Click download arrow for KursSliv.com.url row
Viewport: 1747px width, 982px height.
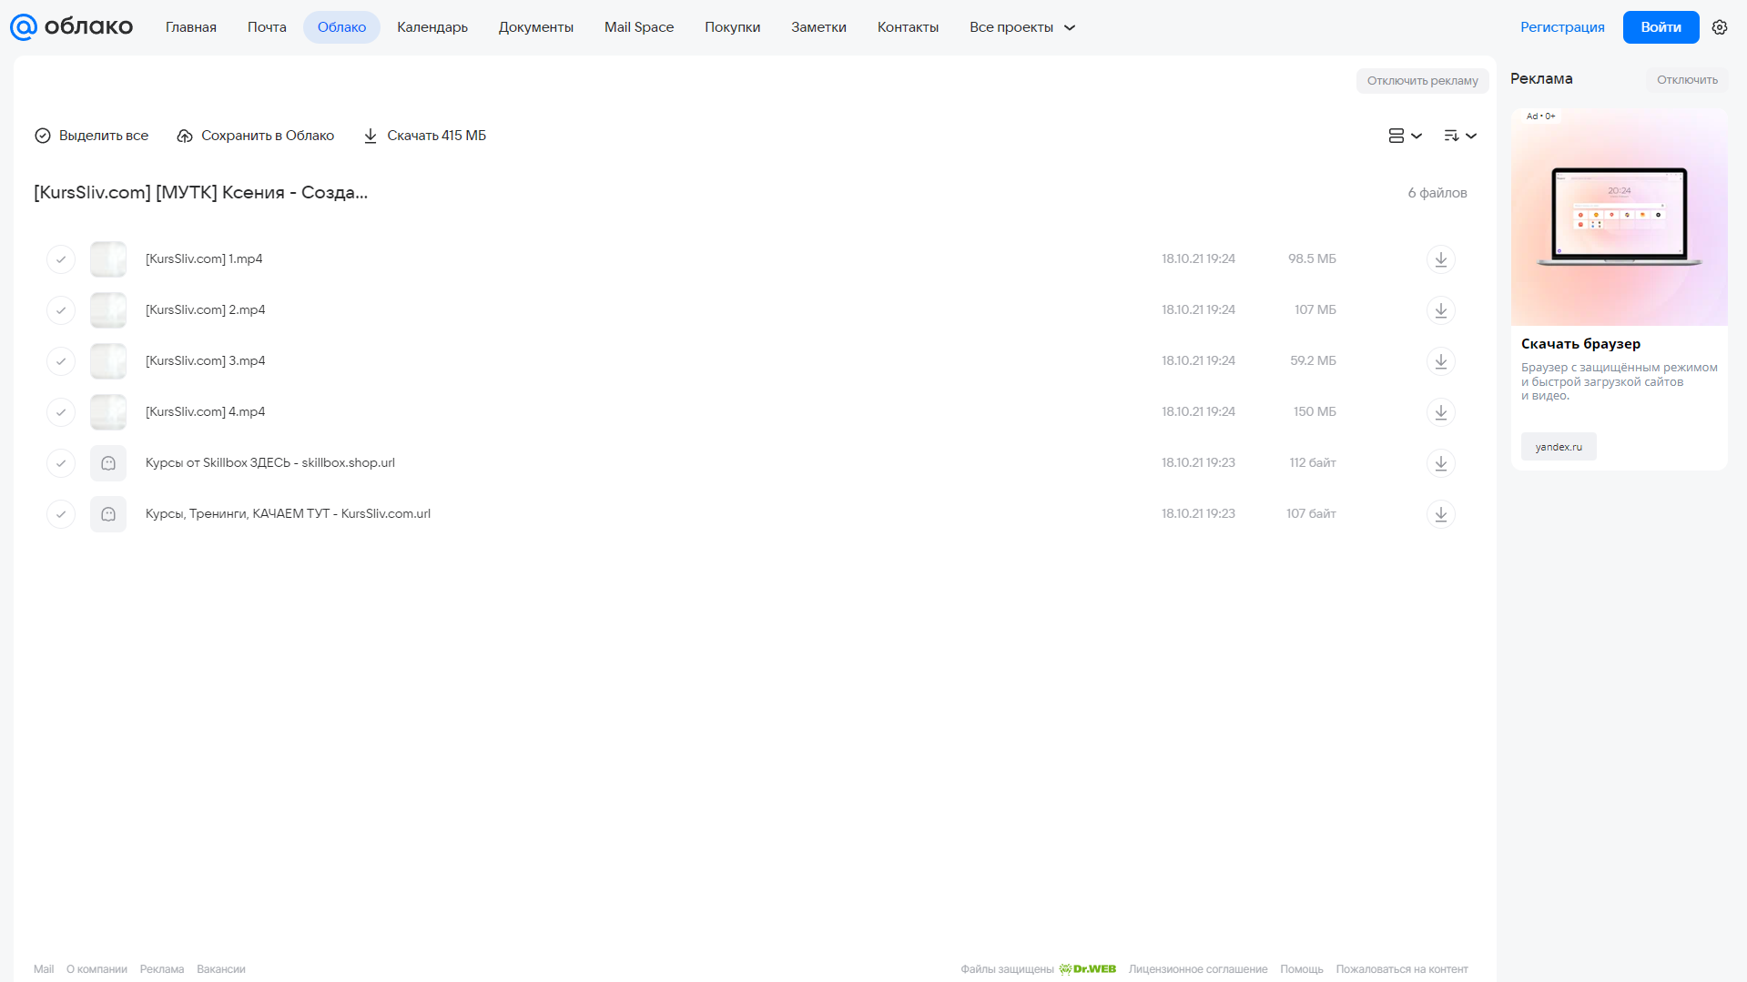pyautogui.click(x=1440, y=514)
